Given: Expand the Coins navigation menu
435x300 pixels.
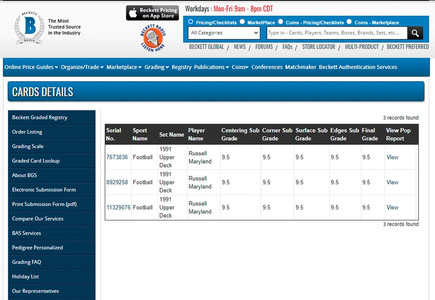Looking at the screenshot, I should (x=240, y=67).
